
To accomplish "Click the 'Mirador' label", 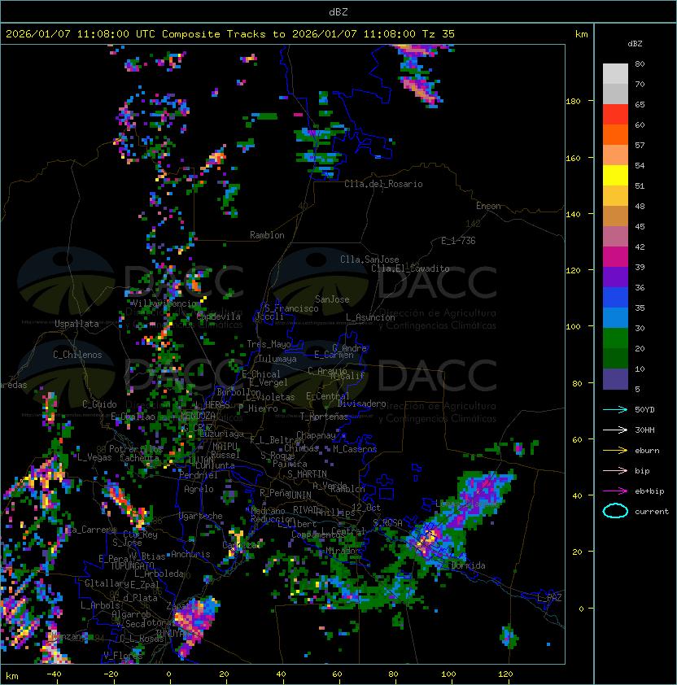I will [x=343, y=552].
